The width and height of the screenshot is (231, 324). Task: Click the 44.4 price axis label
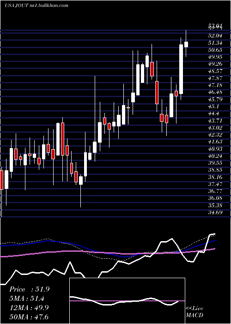[x=213, y=113]
